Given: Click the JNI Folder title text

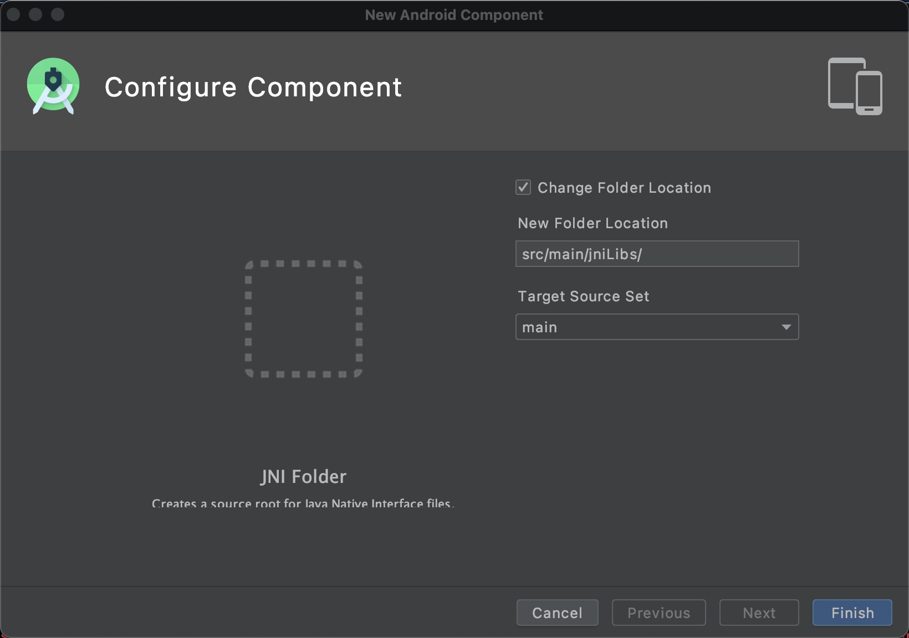Looking at the screenshot, I should click(x=304, y=476).
